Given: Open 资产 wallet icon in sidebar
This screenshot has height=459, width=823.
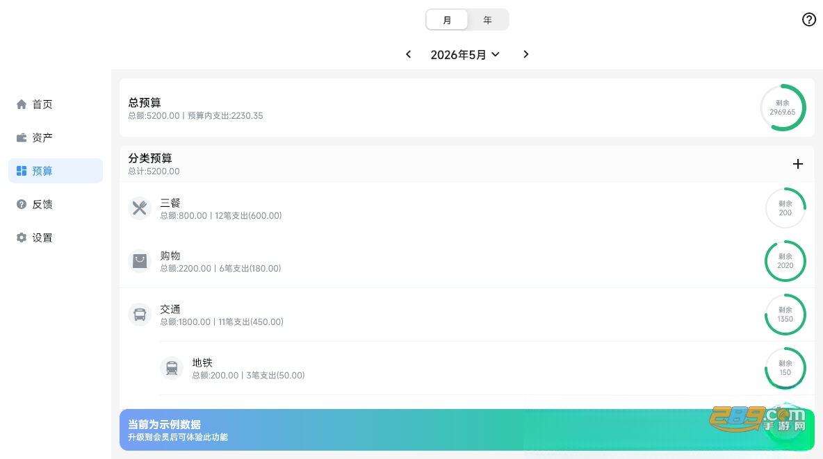Looking at the screenshot, I should (x=22, y=137).
